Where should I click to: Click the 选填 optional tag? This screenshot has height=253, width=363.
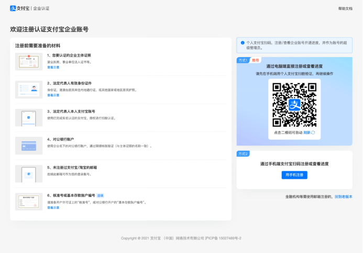(x=100, y=195)
